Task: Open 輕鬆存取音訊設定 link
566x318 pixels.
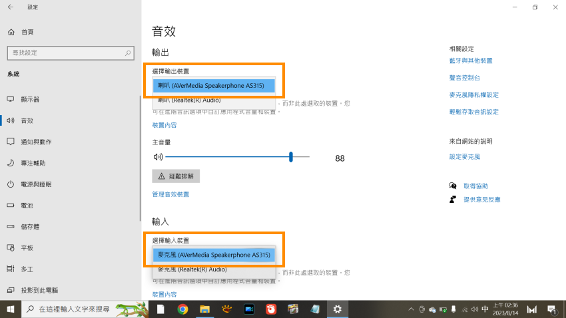Action: point(474,112)
